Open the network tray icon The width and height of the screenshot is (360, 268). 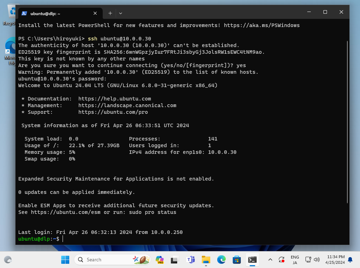tap(308, 260)
